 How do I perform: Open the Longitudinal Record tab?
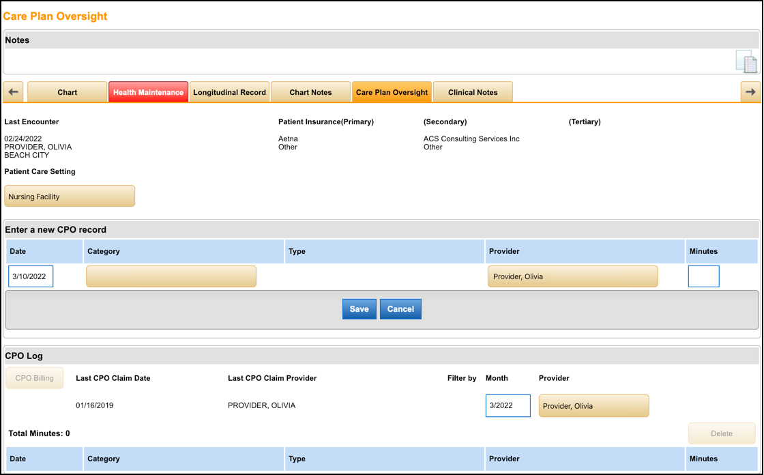(229, 91)
